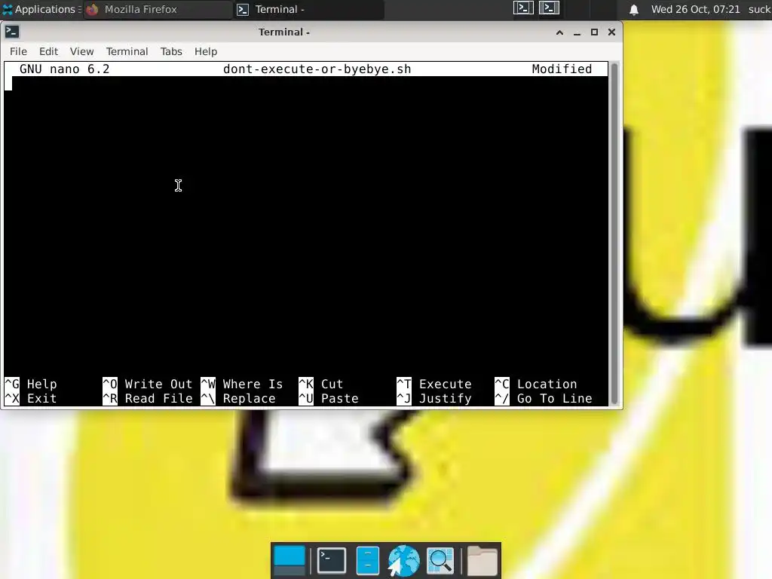
Task: Click Show Desktop icon in the dock
Action: (x=289, y=560)
